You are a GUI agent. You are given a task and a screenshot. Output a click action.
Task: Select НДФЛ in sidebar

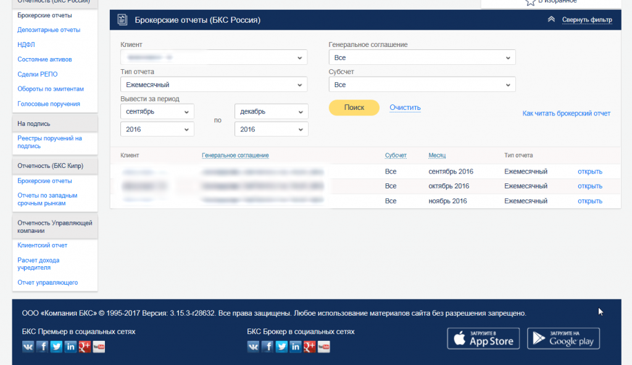(x=26, y=44)
